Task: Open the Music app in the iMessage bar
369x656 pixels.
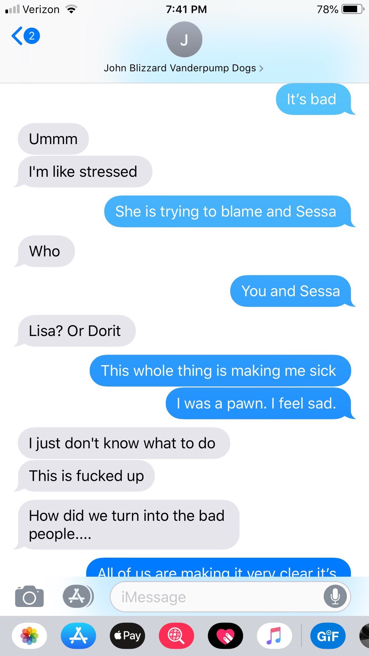Action: pyautogui.click(x=275, y=636)
